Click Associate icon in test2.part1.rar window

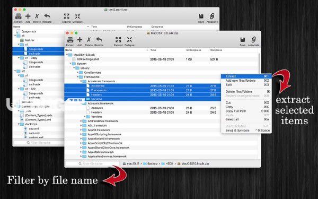click(212, 16)
